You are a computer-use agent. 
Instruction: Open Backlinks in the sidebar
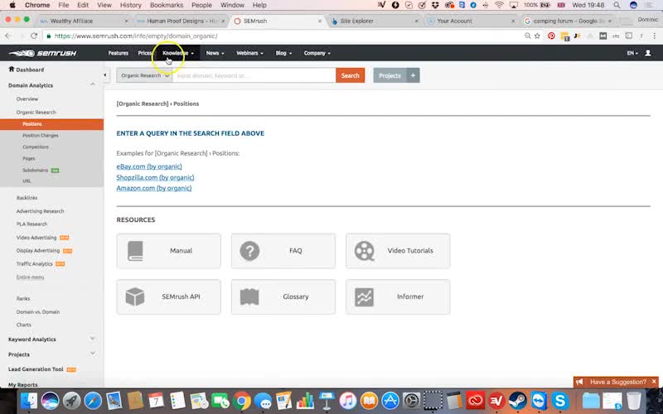27,198
